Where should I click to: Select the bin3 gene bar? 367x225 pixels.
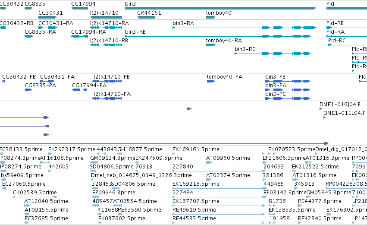tap(221, 8)
